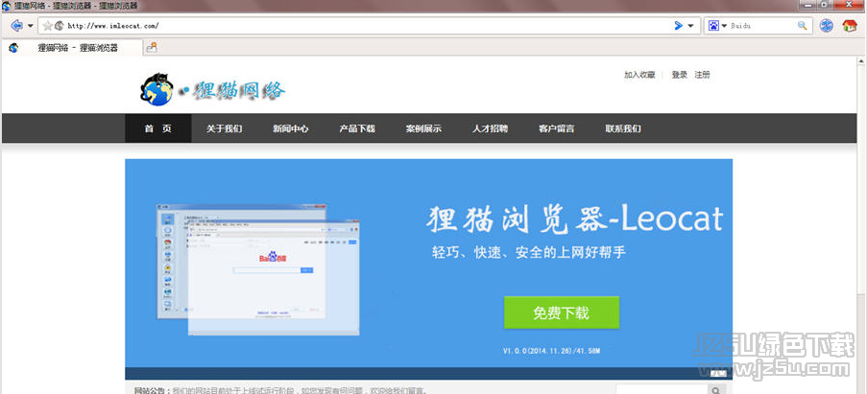Screen dimensions: 867x394
Task: Open a new tab with the tab button
Action: pyautogui.click(x=151, y=48)
